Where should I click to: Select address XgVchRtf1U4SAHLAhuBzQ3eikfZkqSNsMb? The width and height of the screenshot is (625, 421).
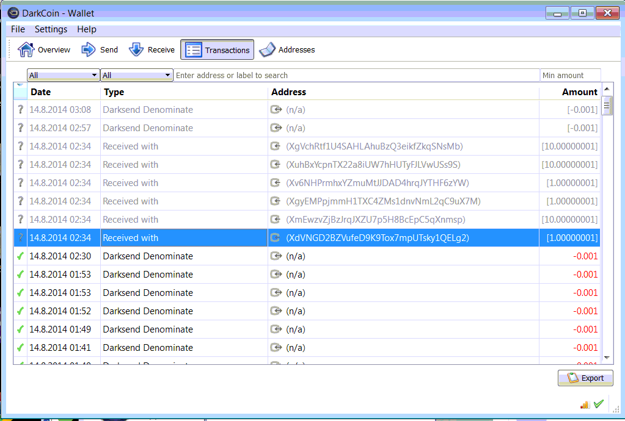[375, 146]
